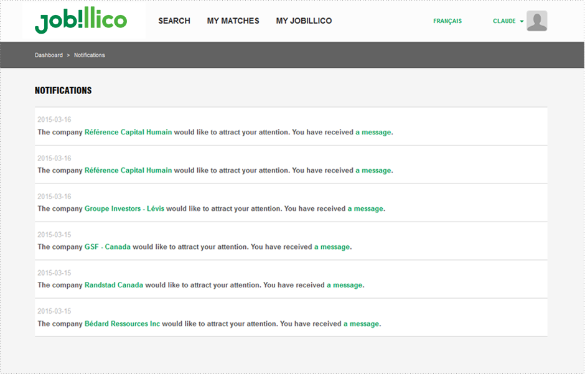Read the message from Randstad Canada
The image size is (585, 374).
(344, 285)
